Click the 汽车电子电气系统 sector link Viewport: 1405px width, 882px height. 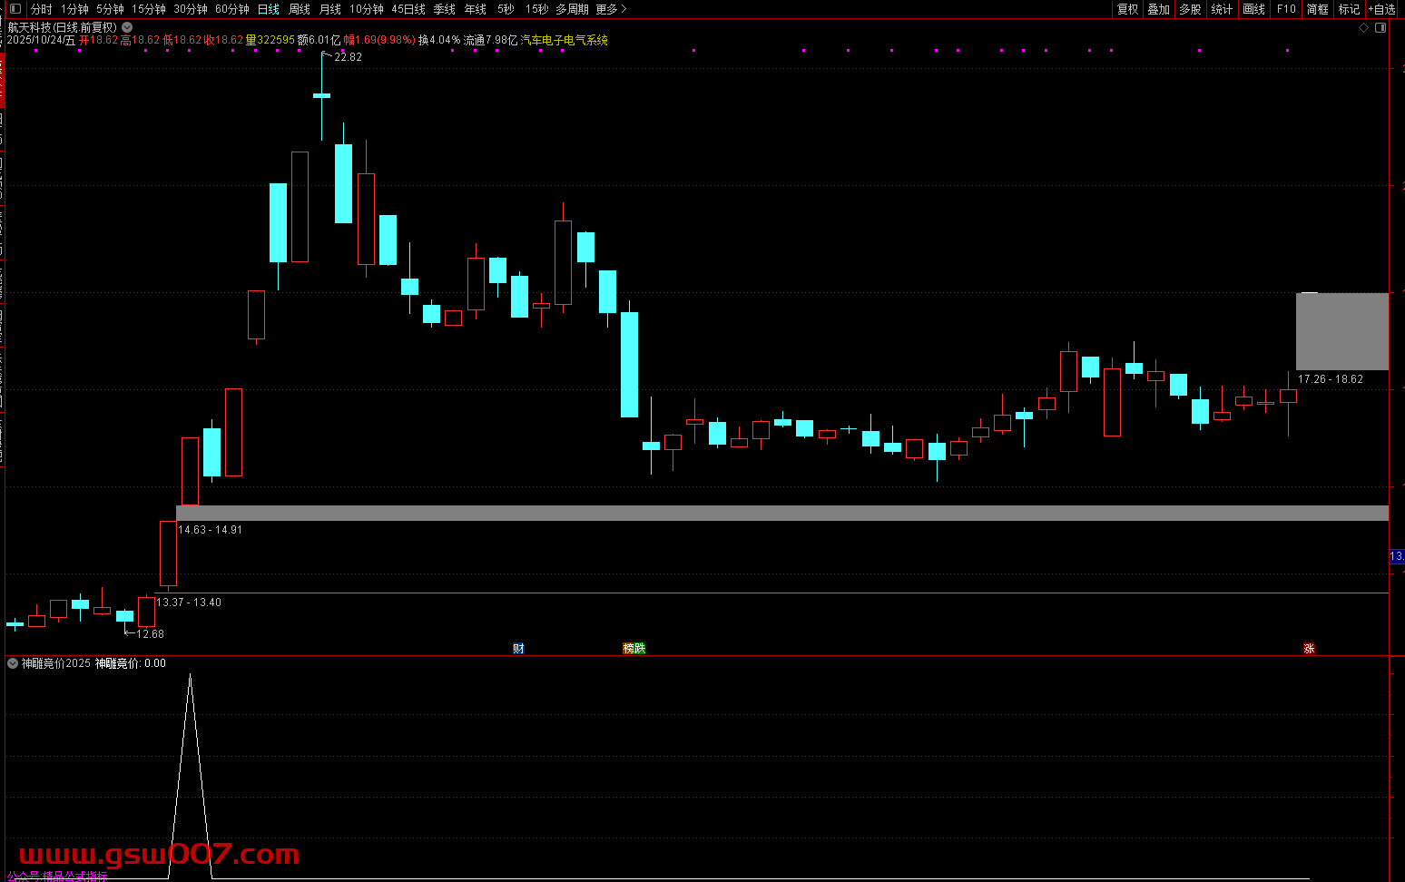pos(564,40)
